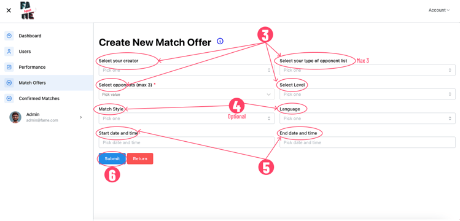Open the Account dropdown menu
The image size is (460, 221).
(x=439, y=10)
